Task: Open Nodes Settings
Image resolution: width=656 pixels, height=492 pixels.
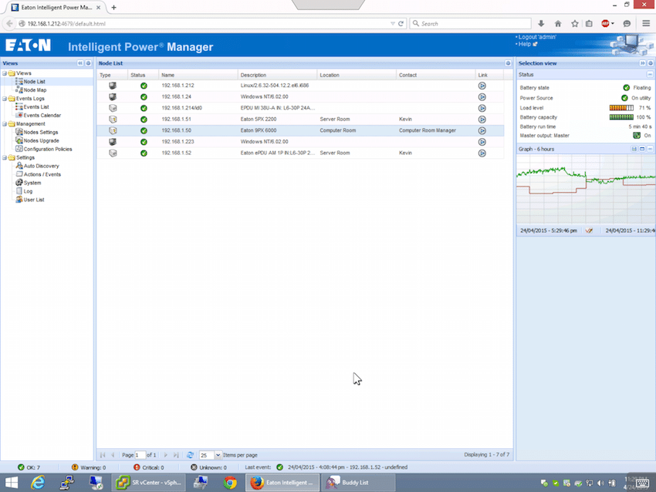Action: click(41, 133)
